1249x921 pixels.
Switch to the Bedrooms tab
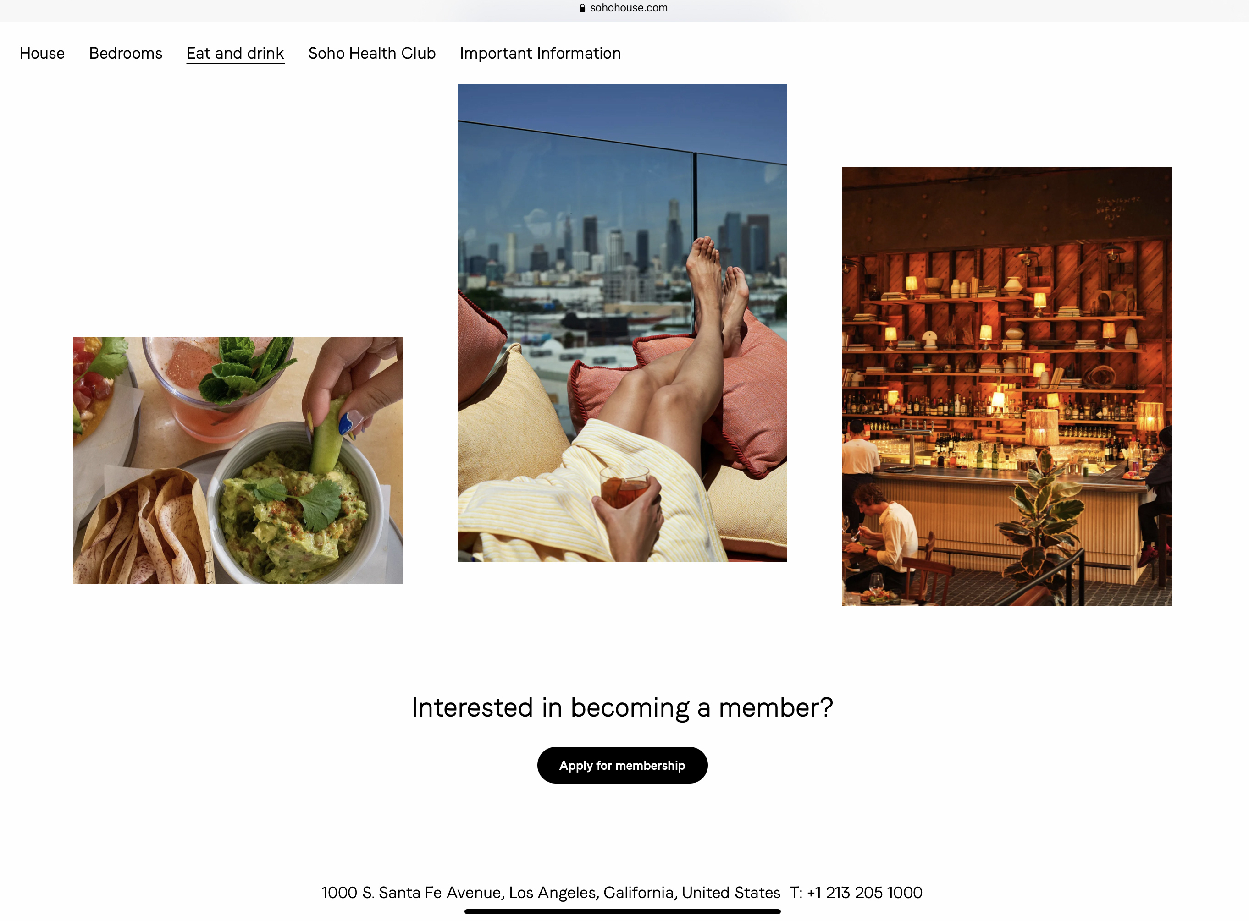(126, 53)
